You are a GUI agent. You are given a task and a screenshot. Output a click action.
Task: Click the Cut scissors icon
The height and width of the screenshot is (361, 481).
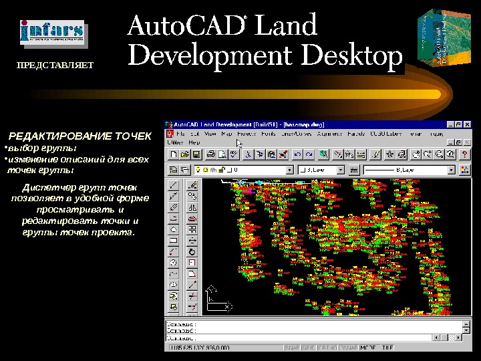248,154
